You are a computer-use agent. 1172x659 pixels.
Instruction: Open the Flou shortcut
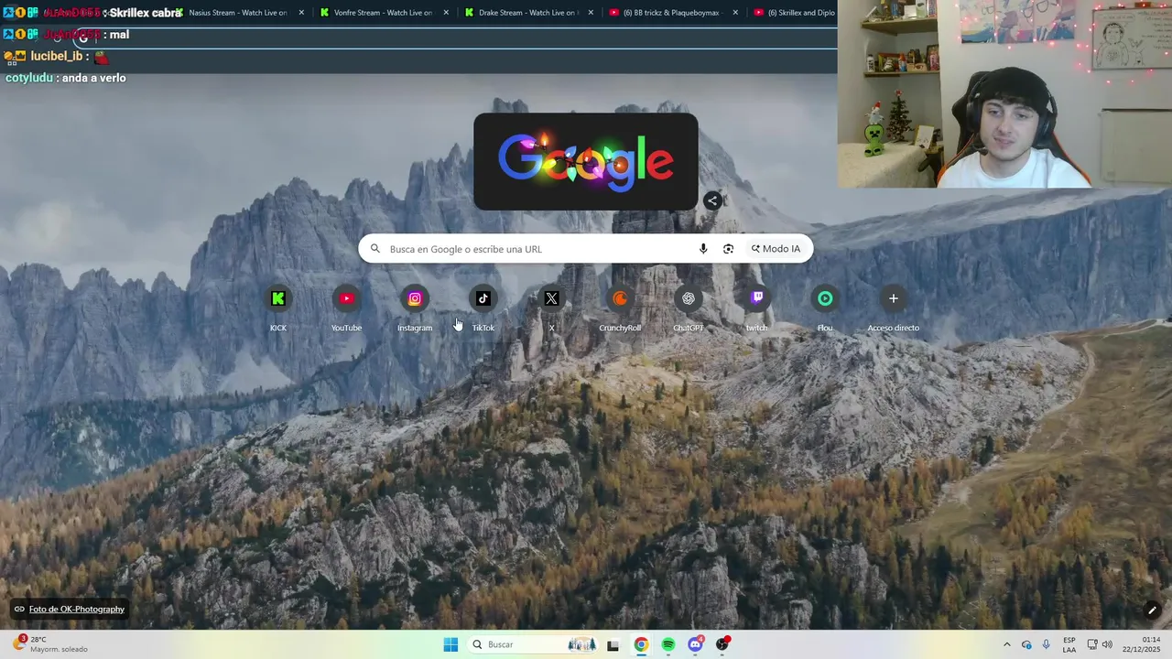pyautogui.click(x=825, y=308)
